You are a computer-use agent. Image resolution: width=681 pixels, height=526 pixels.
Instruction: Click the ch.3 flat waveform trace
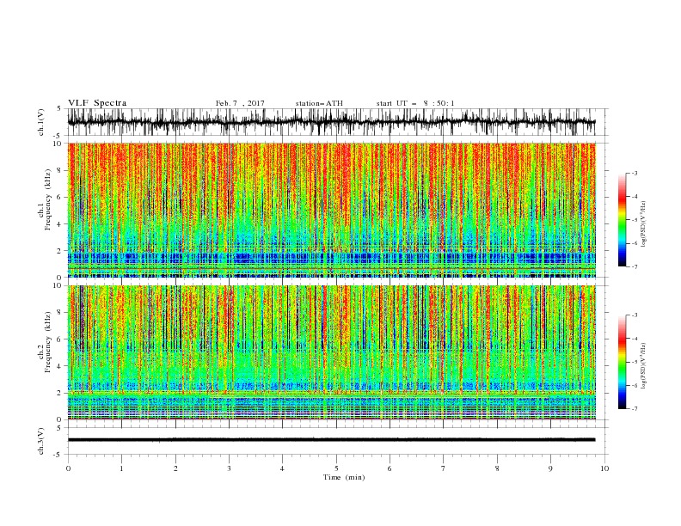pyautogui.click(x=332, y=440)
